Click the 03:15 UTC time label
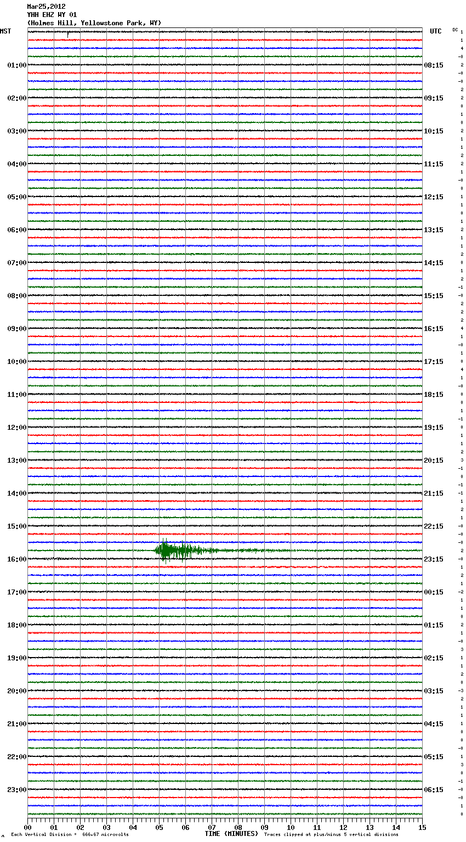 [x=434, y=691]
